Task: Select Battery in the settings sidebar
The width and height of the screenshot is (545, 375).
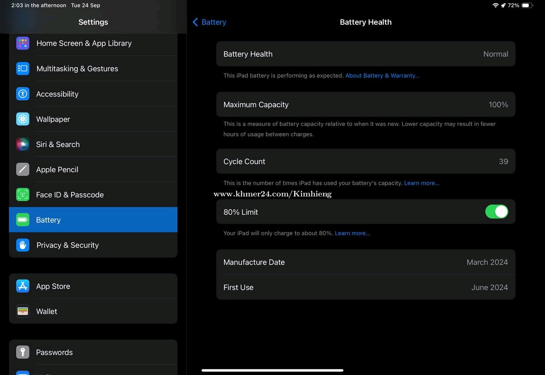Action: 93,220
